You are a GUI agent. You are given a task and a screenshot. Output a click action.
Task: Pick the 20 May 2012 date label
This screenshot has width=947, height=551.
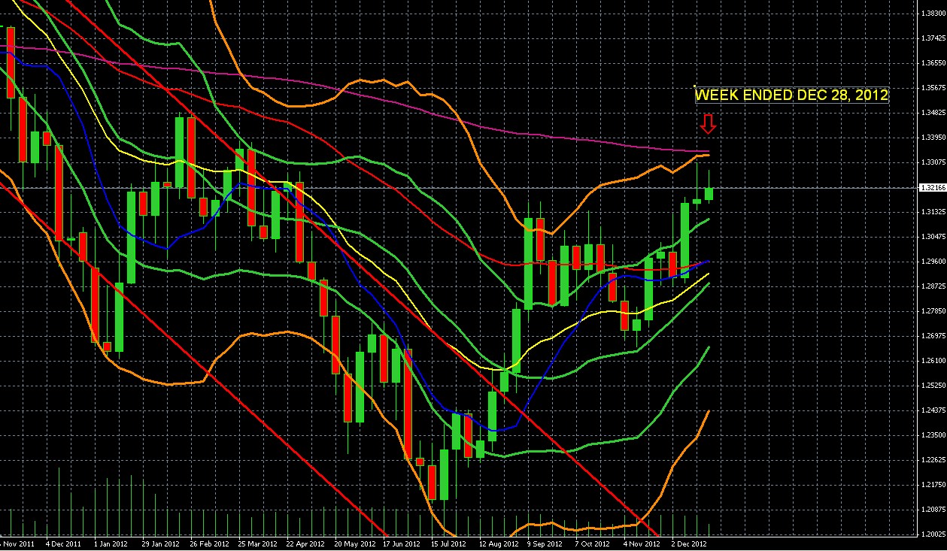(353, 543)
